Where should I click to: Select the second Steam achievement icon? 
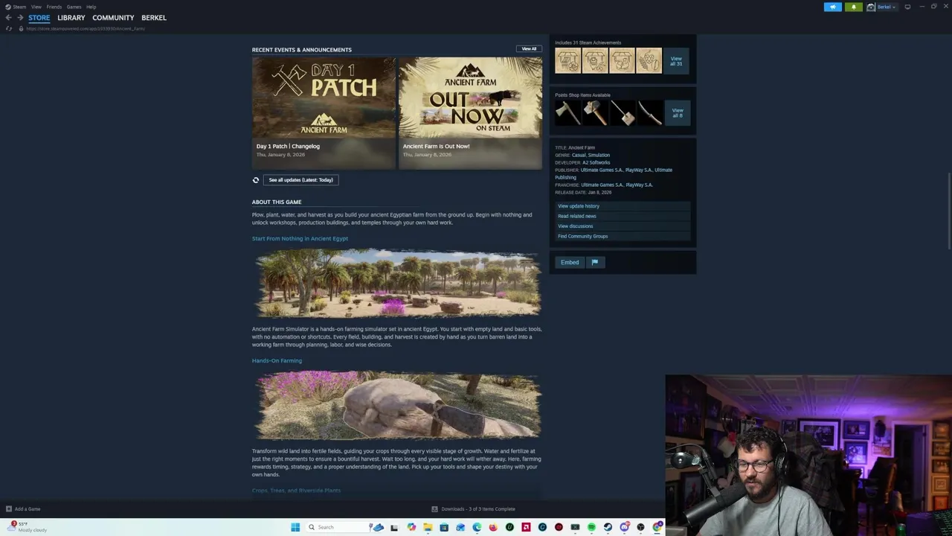click(594, 61)
